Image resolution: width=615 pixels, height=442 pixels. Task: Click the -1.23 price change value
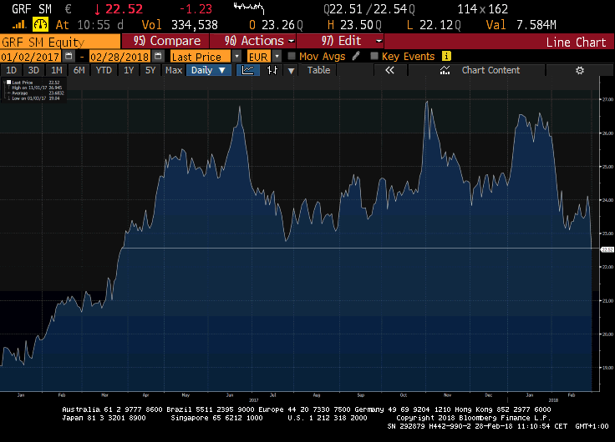click(196, 9)
